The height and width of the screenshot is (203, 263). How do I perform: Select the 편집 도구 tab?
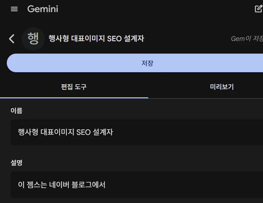[x=73, y=87]
